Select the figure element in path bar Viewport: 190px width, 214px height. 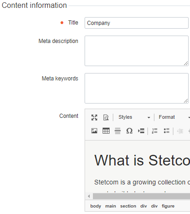click(x=168, y=206)
